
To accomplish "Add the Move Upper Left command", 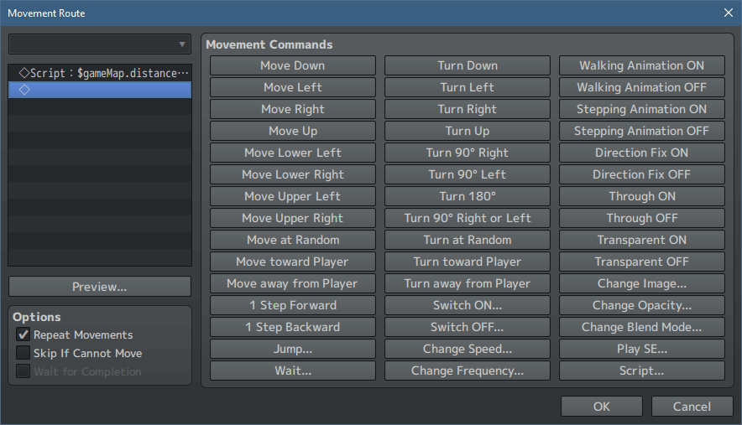I will (293, 196).
